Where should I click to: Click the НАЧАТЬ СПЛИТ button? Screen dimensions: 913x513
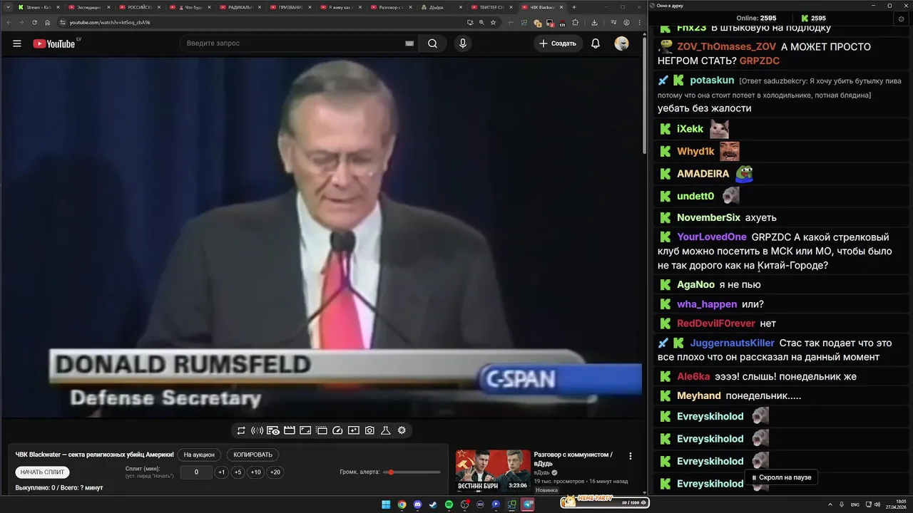42,472
